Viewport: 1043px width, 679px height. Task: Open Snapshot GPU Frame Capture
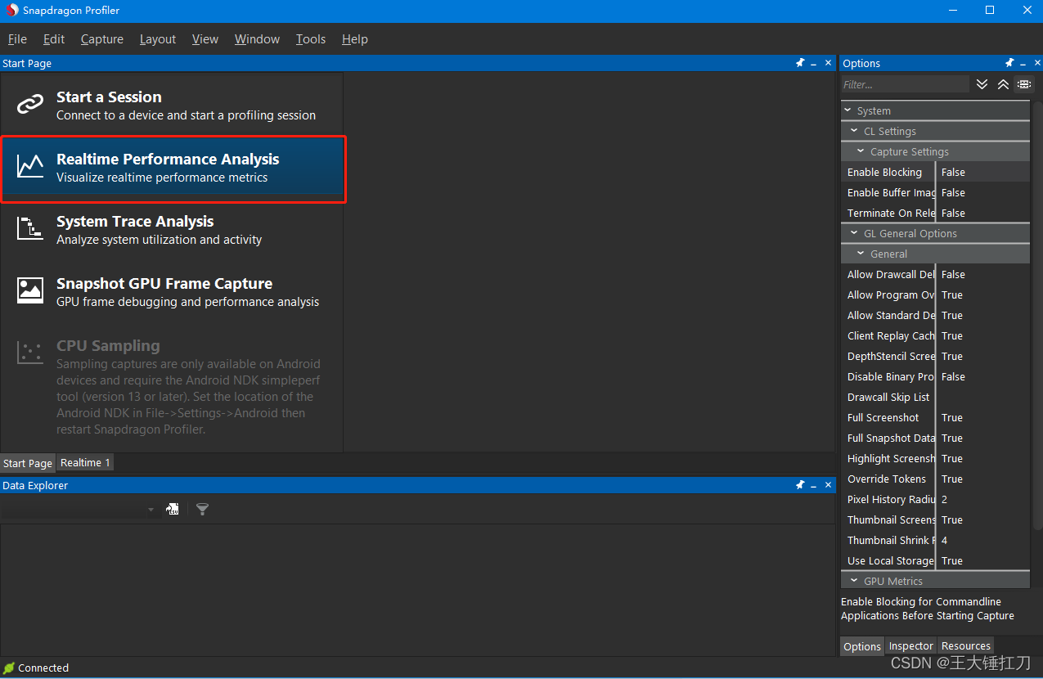[172, 292]
